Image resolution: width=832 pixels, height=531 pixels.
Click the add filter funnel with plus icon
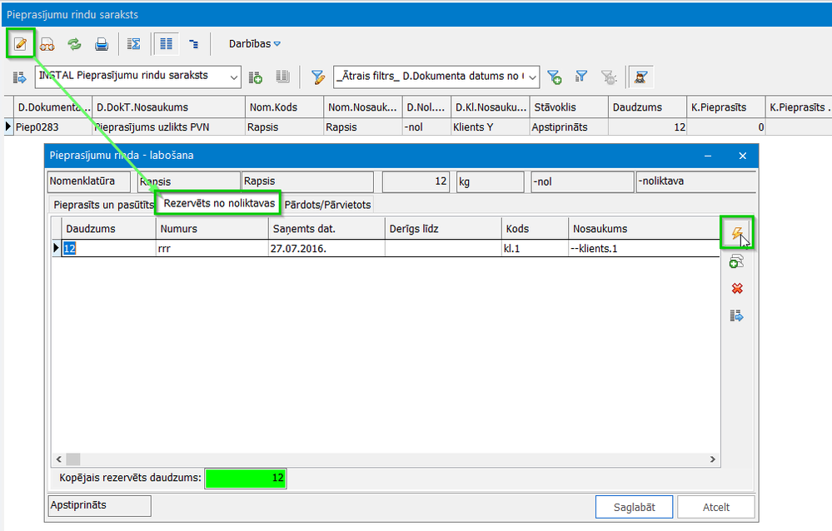554,77
